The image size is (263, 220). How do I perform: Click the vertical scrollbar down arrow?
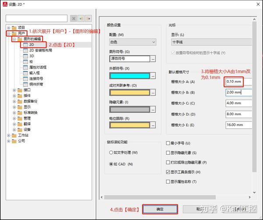tap(254, 192)
